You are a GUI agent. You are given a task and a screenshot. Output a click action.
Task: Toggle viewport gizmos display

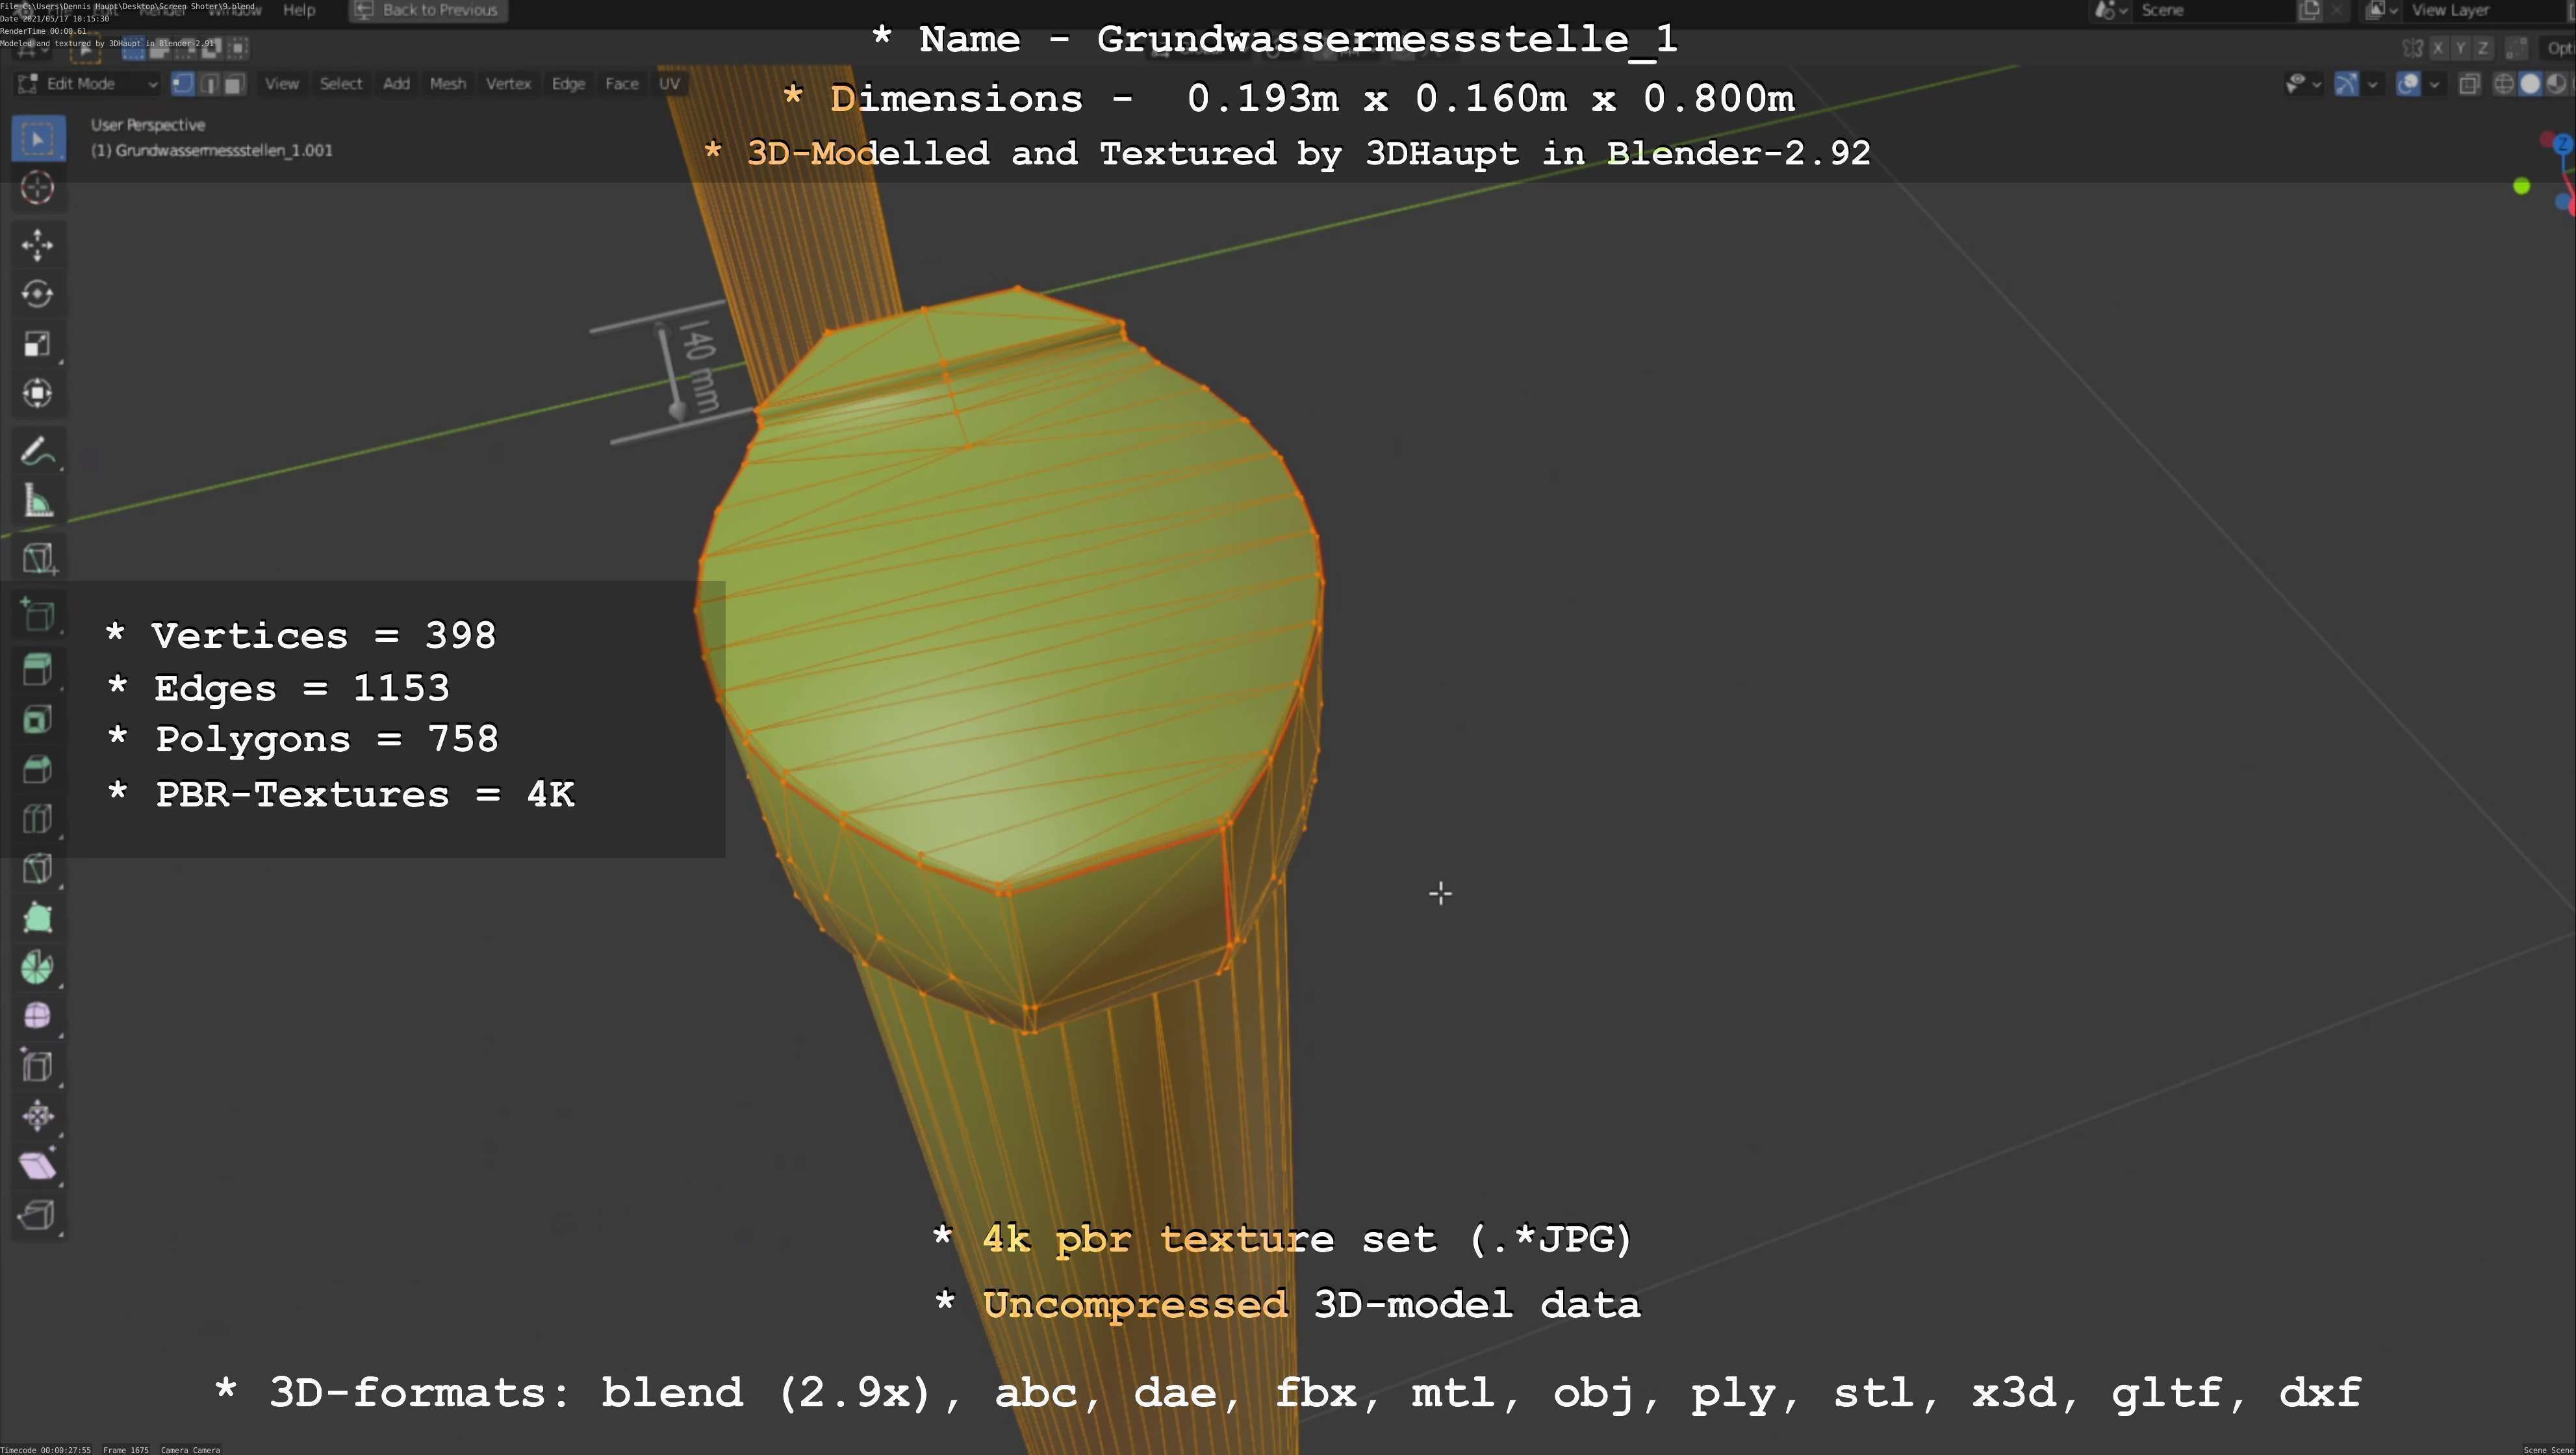coord(2346,84)
